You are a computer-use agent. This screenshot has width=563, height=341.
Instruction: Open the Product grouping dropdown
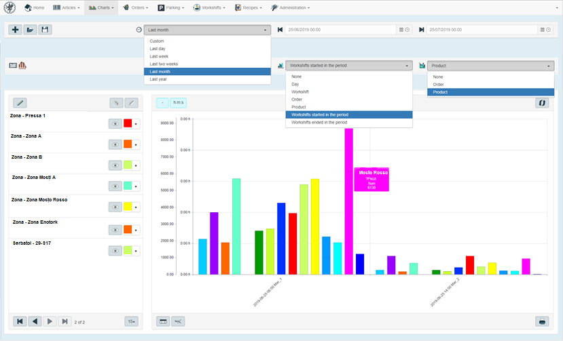[x=490, y=66]
